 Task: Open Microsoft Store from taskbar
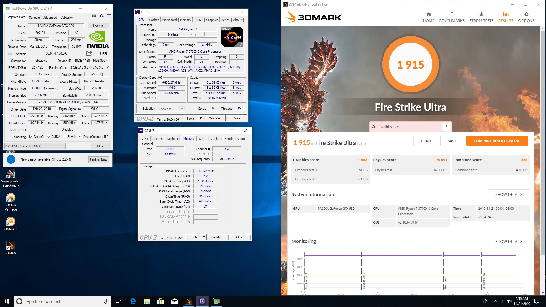coord(161,301)
